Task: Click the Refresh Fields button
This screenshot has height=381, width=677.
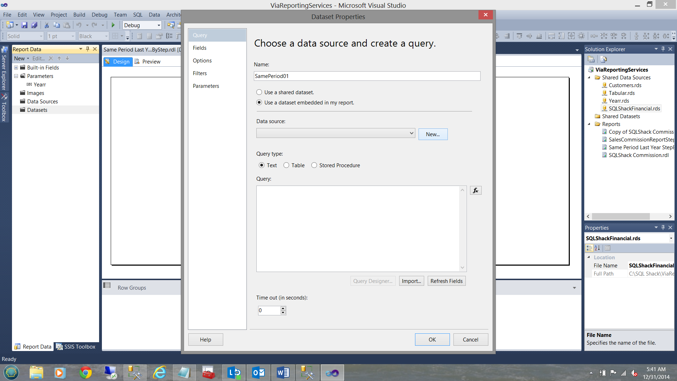Action: pyautogui.click(x=446, y=281)
